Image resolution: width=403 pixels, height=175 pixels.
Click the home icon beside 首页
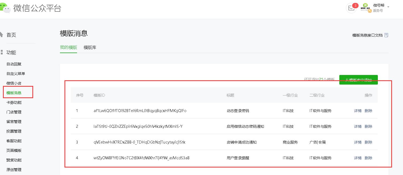click(x=1, y=34)
